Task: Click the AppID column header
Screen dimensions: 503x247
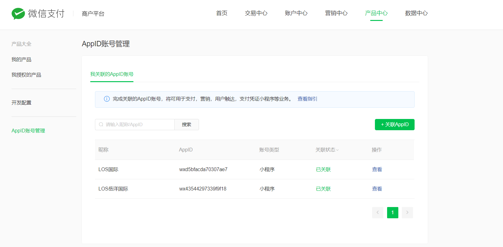Action: point(186,150)
